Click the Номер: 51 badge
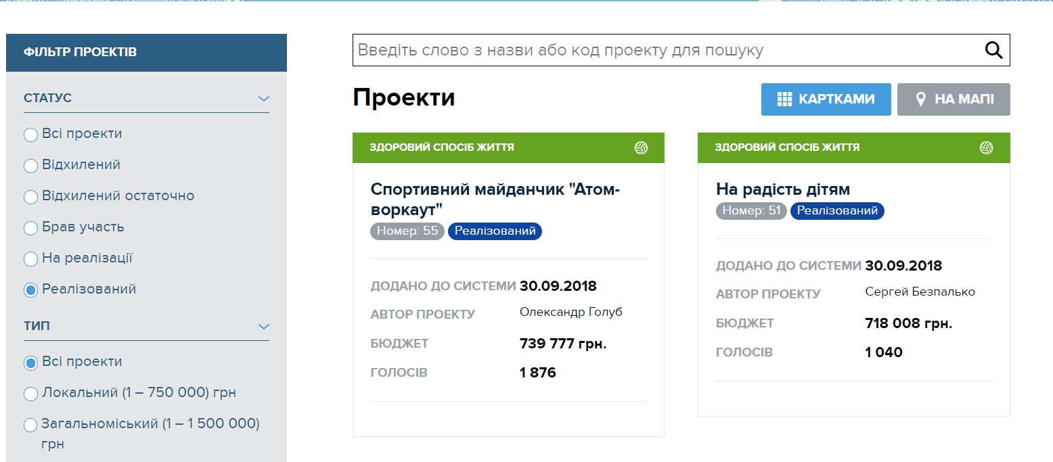The image size is (1053, 462). 751,211
